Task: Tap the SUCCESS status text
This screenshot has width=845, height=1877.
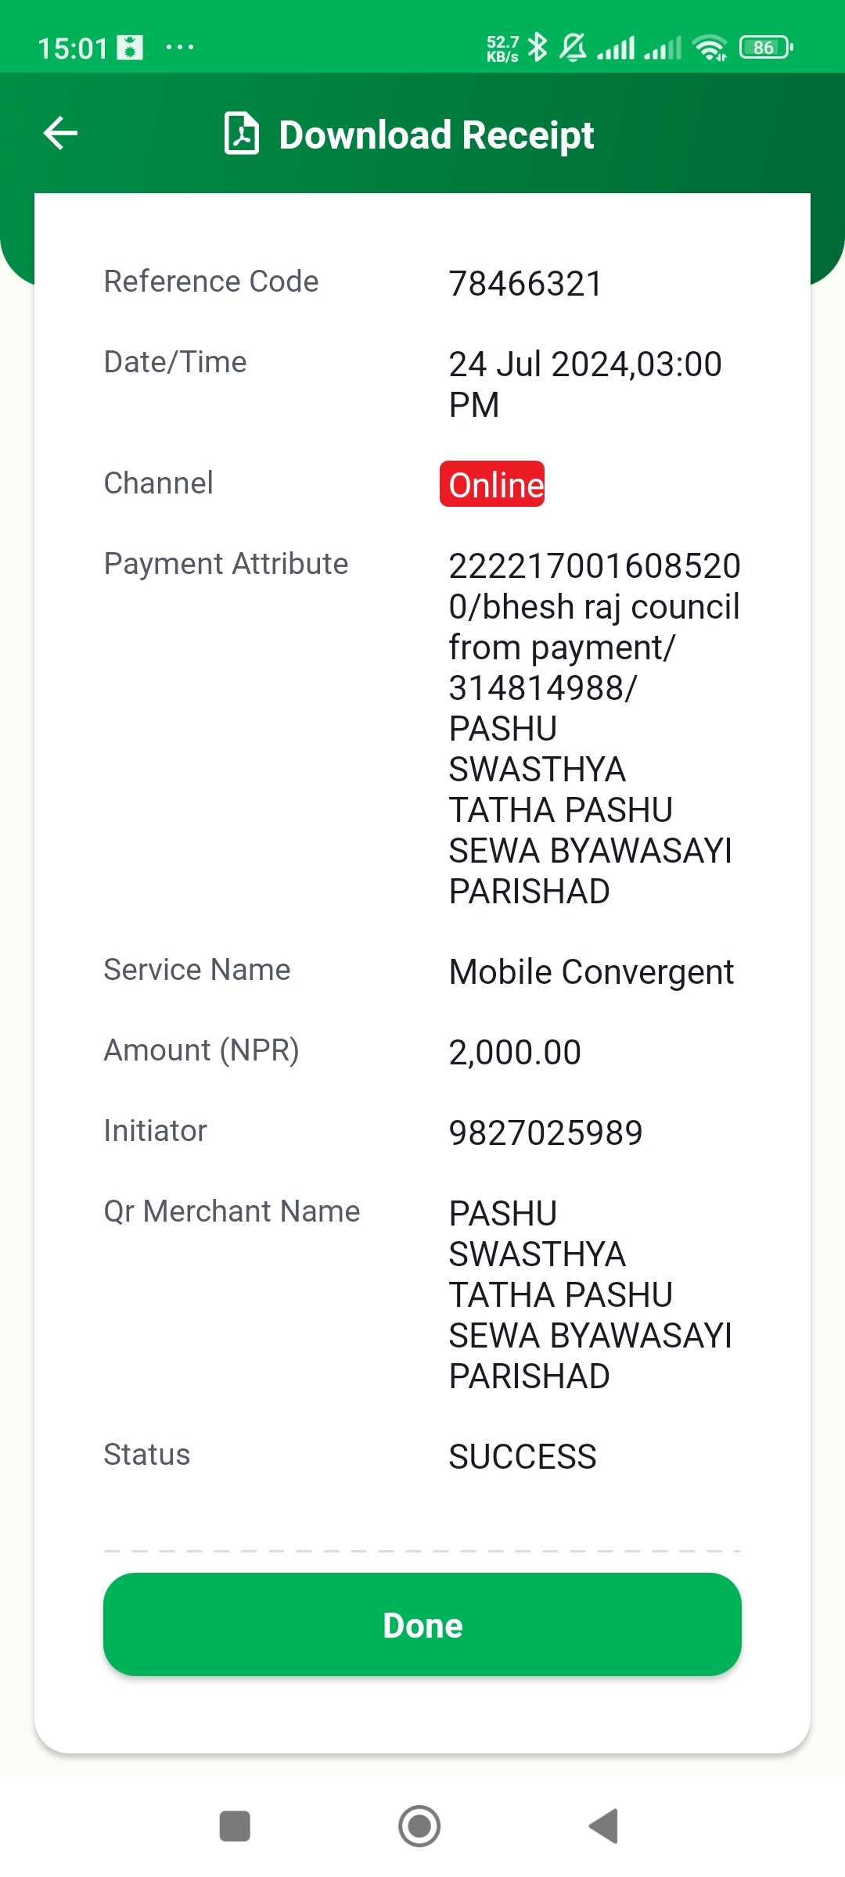Action: coord(523,1457)
